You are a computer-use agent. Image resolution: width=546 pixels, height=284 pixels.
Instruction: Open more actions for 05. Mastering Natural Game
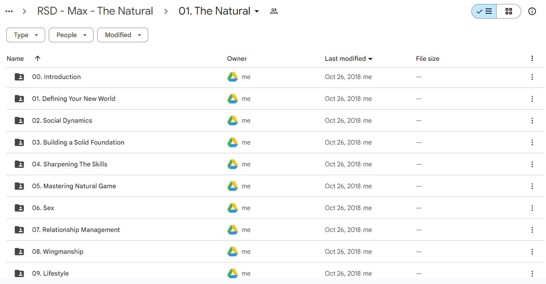[532, 186]
